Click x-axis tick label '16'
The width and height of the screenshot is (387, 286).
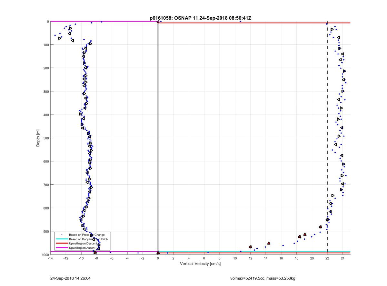(x=281, y=258)
